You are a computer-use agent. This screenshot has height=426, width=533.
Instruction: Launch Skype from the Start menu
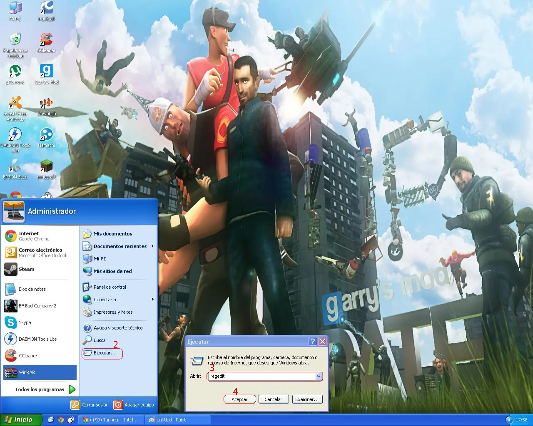tap(40, 322)
